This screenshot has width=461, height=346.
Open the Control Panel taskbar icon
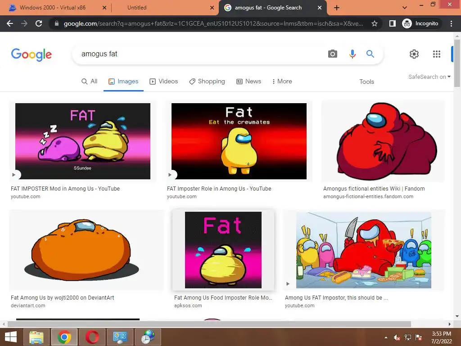click(120, 337)
